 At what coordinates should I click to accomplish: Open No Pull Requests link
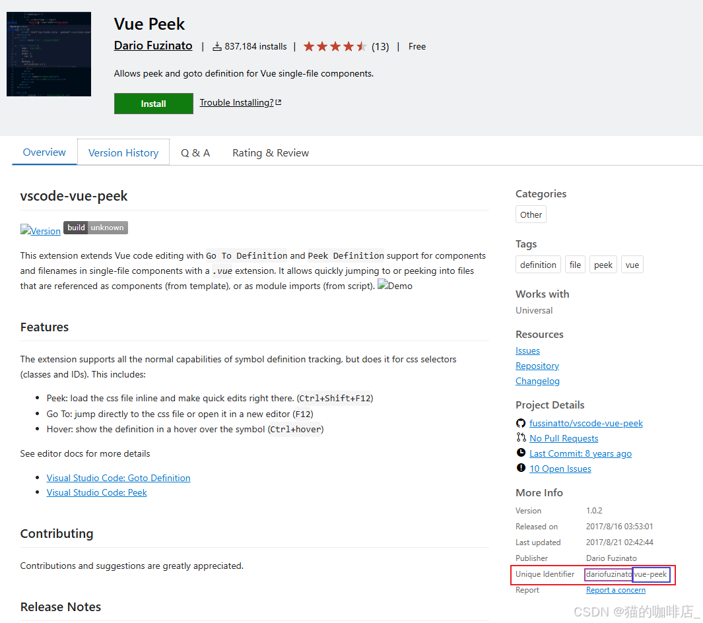pos(564,438)
